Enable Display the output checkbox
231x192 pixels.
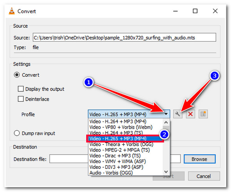tap(21, 89)
